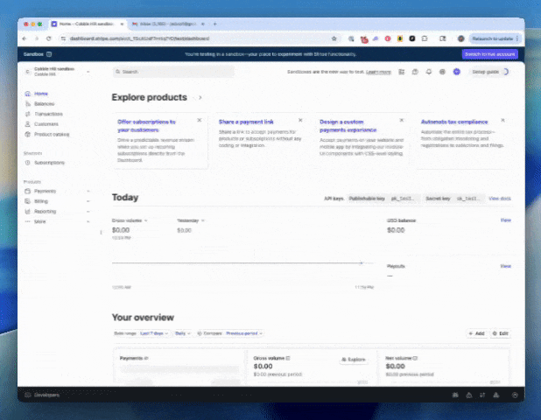Click the first icon in bottom-right developer toolbar
Viewport: 541px width, 420px height.
(455, 395)
